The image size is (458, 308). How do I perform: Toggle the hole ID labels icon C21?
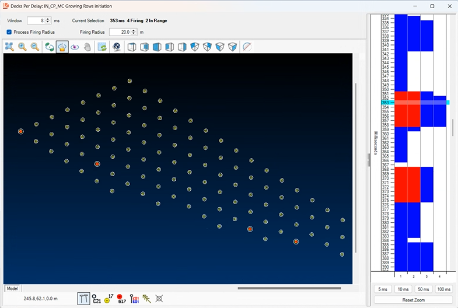coord(97,299)
